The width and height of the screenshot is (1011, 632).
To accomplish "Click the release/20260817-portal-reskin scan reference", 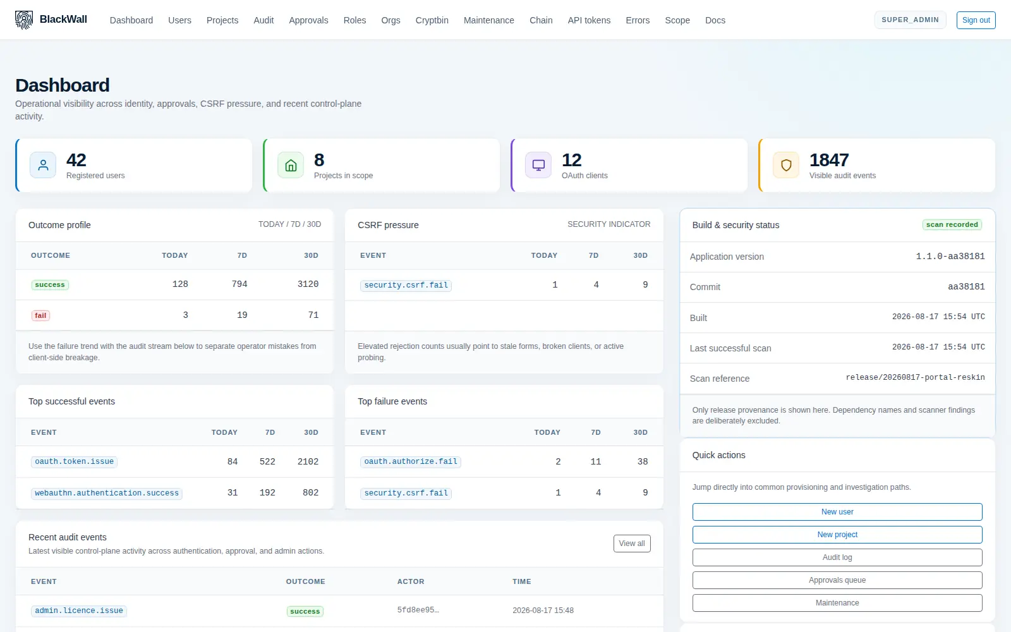I will [915, 378].
